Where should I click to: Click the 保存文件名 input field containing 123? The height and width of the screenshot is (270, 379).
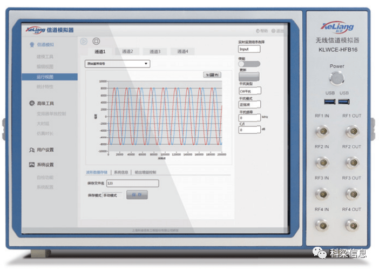click(x=133, y=183)
